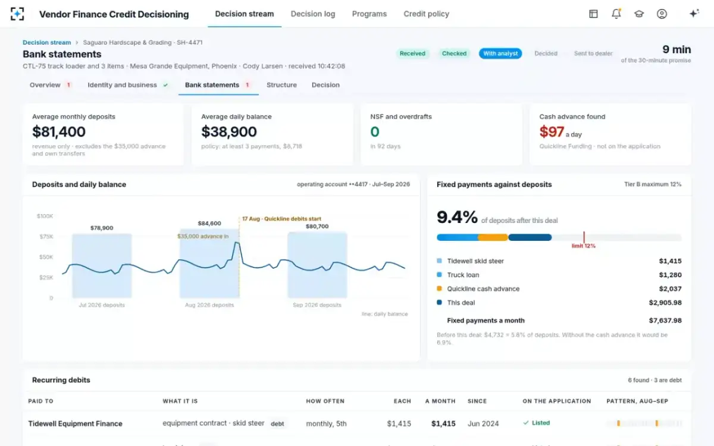Click the $2,905.98 This deal amount
The image size is (714, 446).
click(665, 303)
